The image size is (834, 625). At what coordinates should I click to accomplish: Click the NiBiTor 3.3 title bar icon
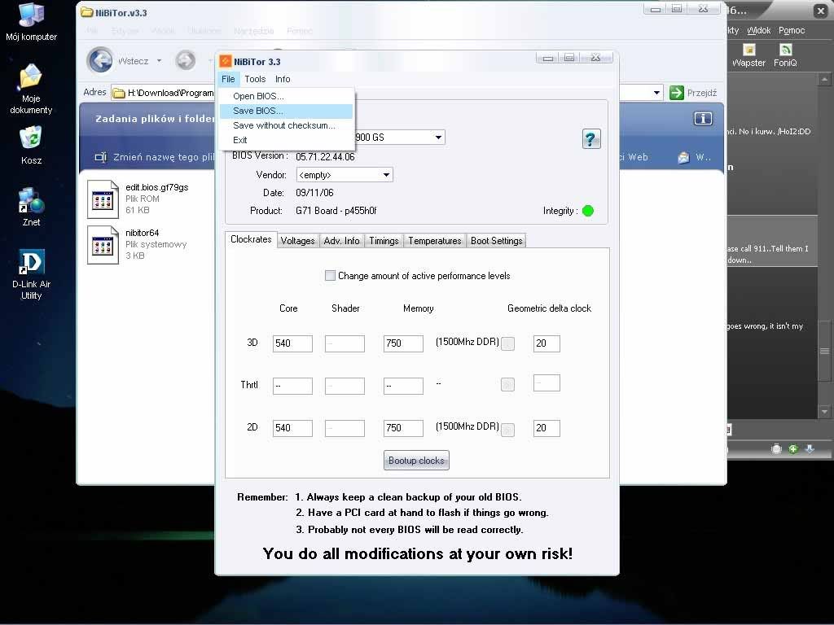tap(226, 62)
